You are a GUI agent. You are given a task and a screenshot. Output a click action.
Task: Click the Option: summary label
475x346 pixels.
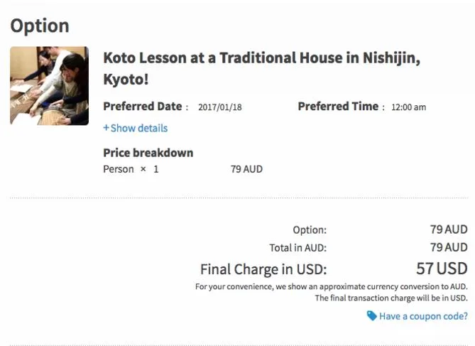pos(309,229)
